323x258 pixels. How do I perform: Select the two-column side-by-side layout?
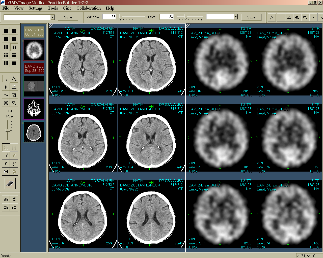[x=14, y=31]
